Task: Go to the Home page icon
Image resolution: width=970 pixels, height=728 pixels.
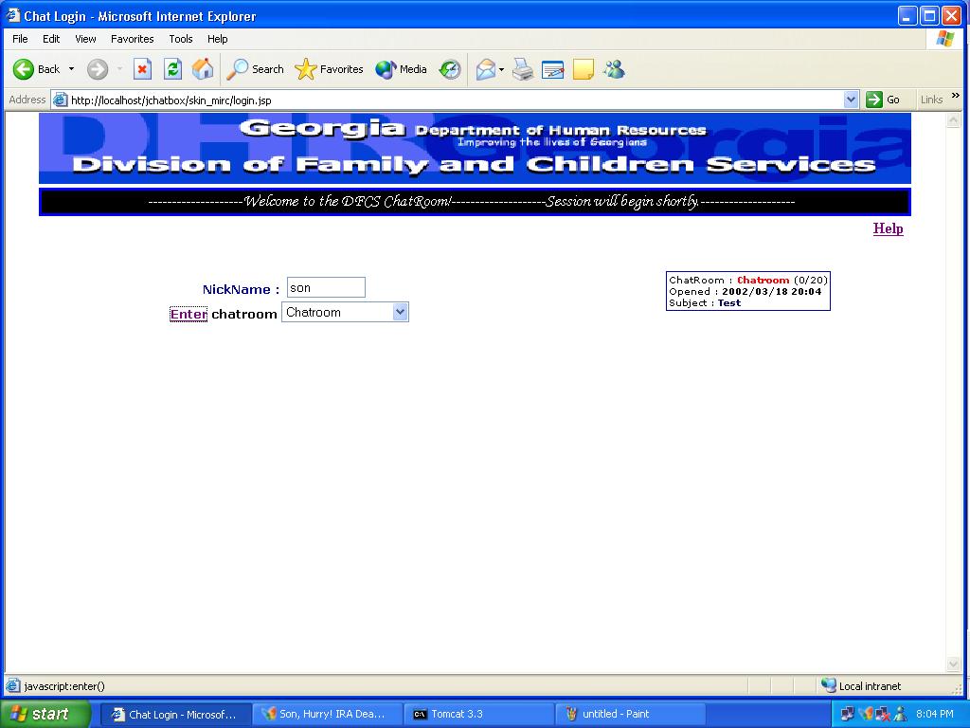Action: 203,69
